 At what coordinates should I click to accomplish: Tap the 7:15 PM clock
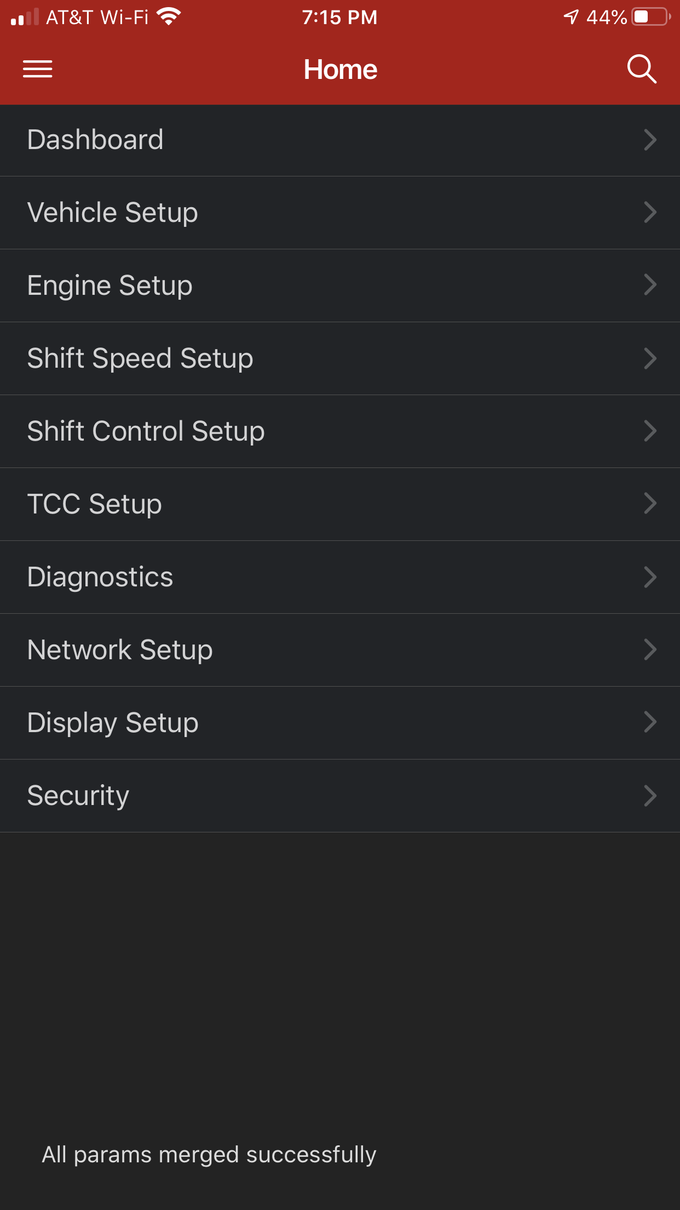click(339, 17)
